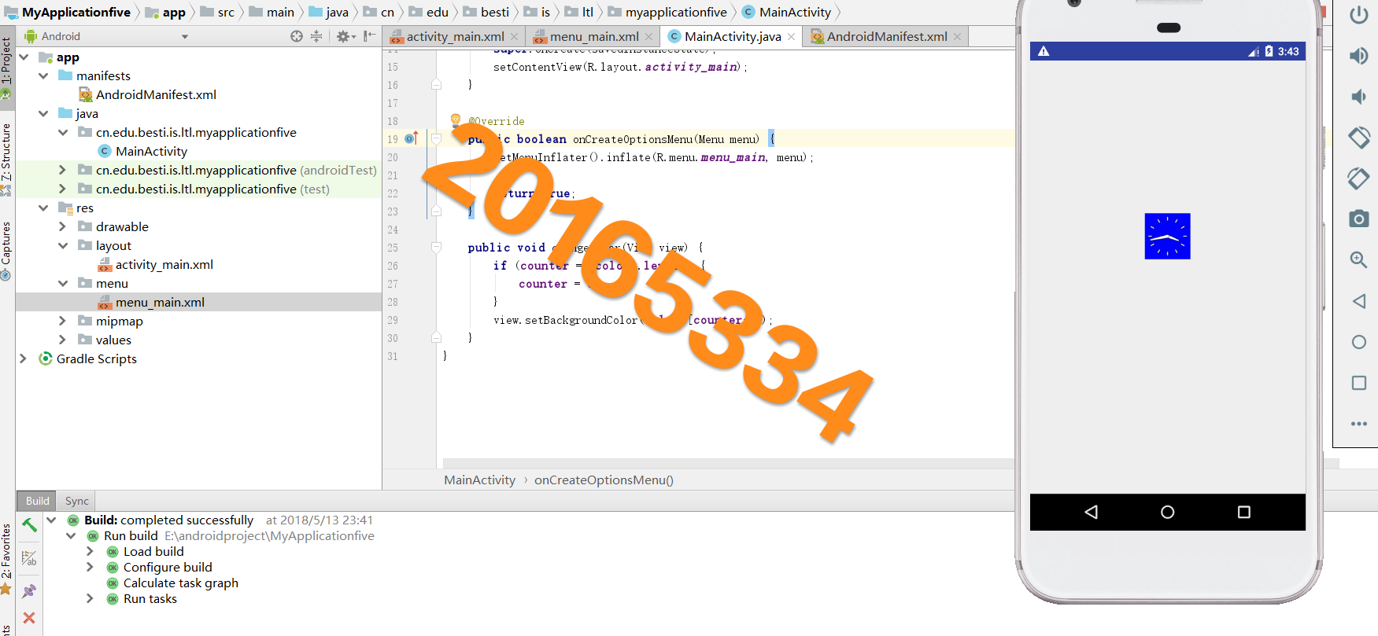
Task: Hide the Project panel with hide icon
Action: [369, 36]
